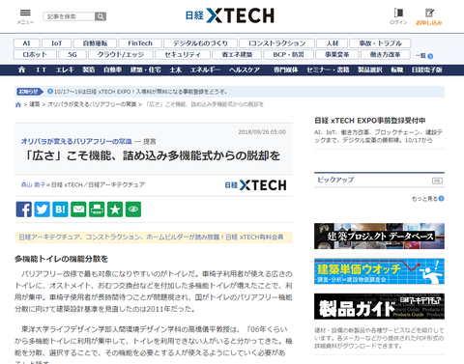Click the 一覧 arrow icon
Viewport: 464px width, 364px height.
(430, 56)
